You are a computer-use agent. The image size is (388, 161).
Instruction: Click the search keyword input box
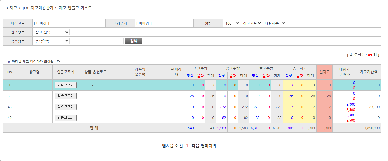pyautogui.click(x=97, y=41)
